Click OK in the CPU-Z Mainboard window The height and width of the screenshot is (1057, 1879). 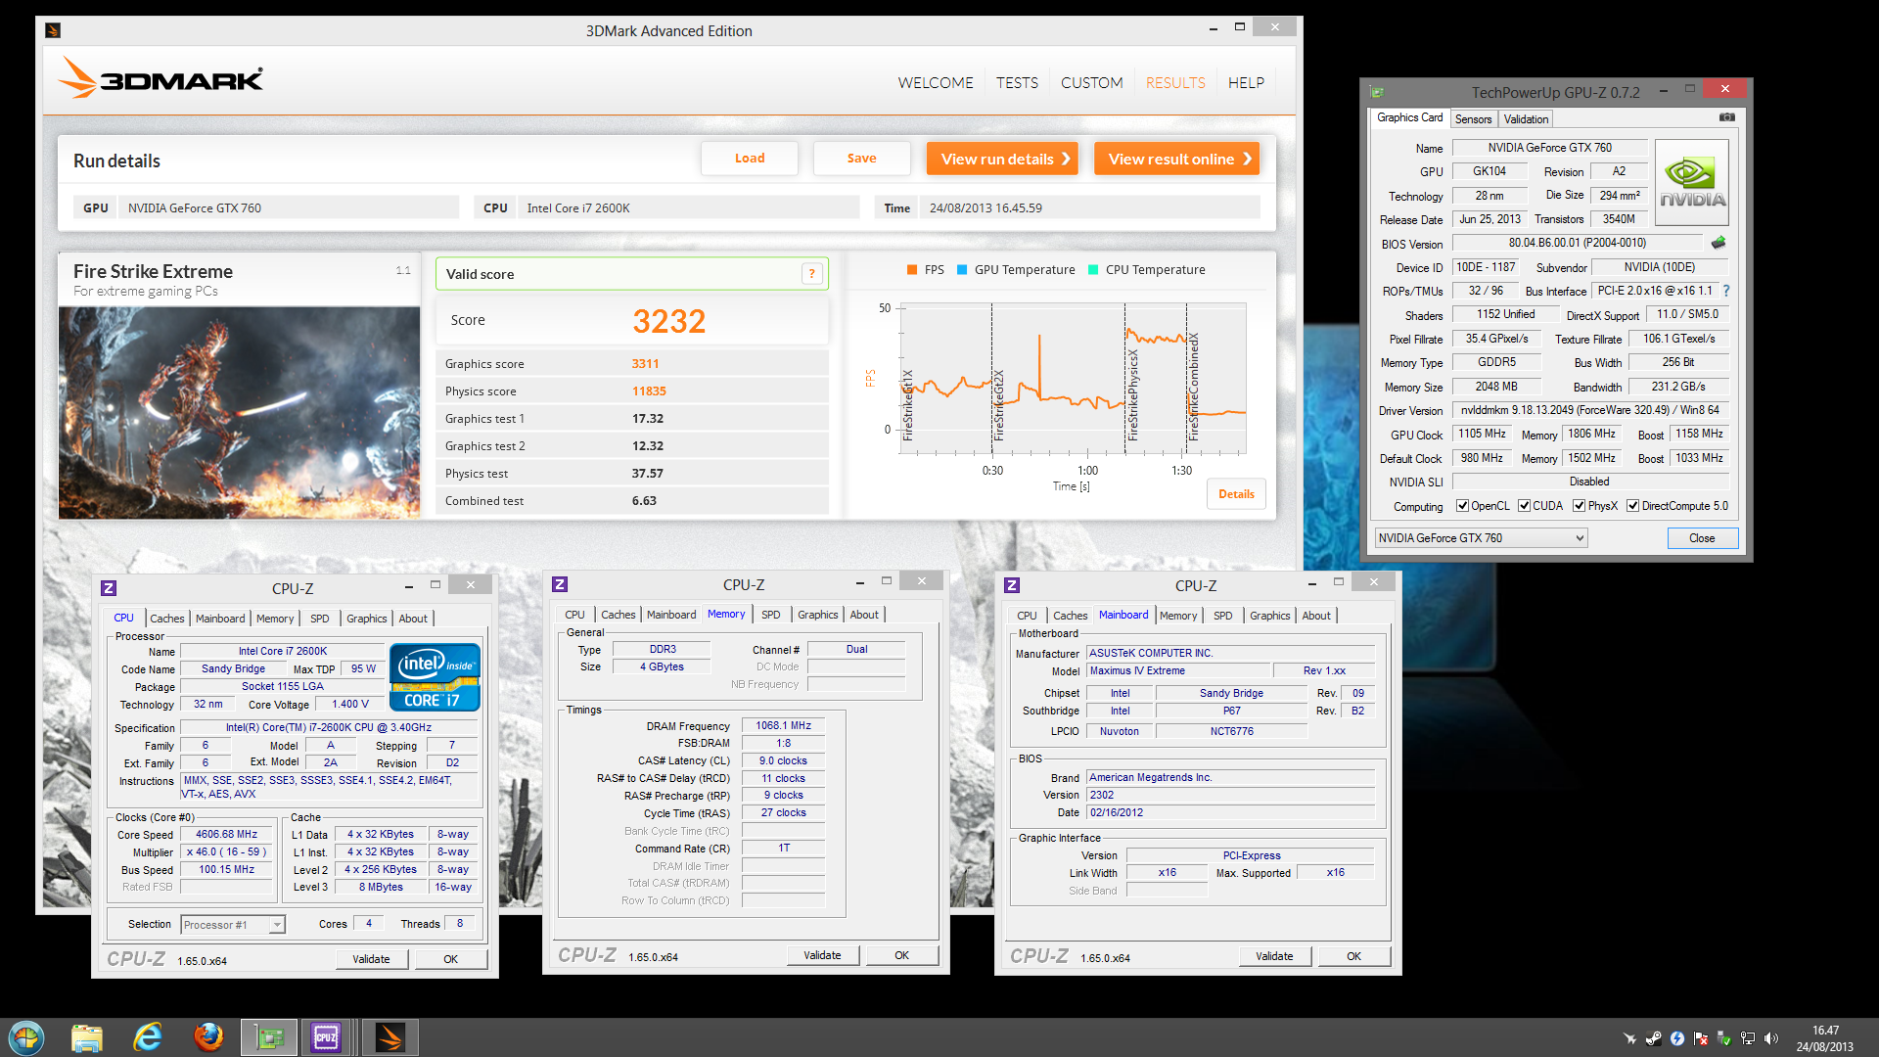tap(1353, 956)
